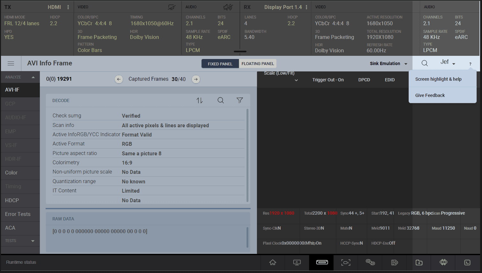Select Color in the sidebar
The height and width of the screenshot is (273, 482).
pos(20,173)
